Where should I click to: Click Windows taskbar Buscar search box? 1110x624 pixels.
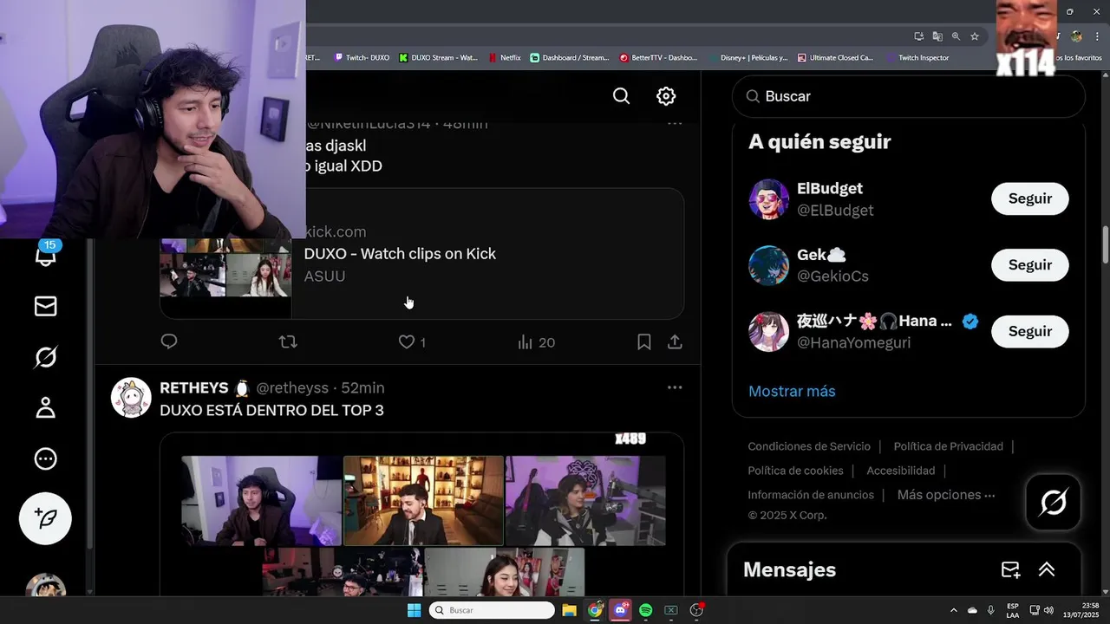click(x=492, y=610)
